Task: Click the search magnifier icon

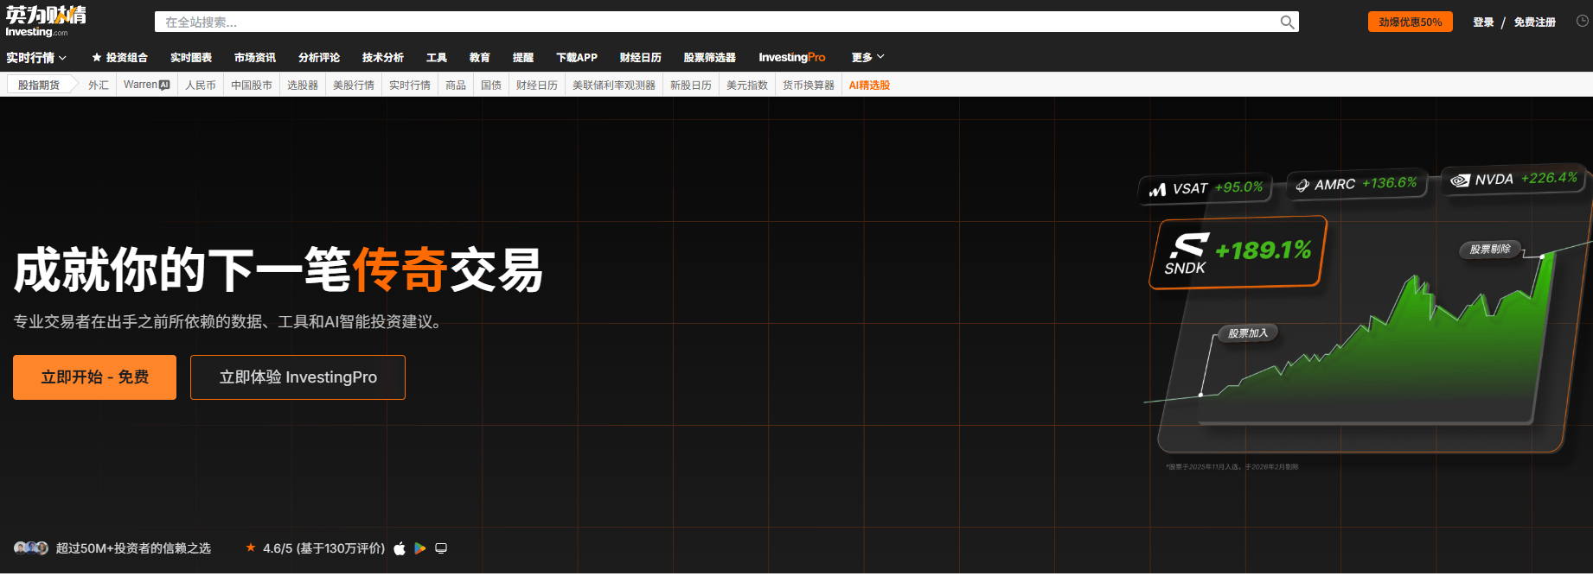Action: [x=1287, y=22]
